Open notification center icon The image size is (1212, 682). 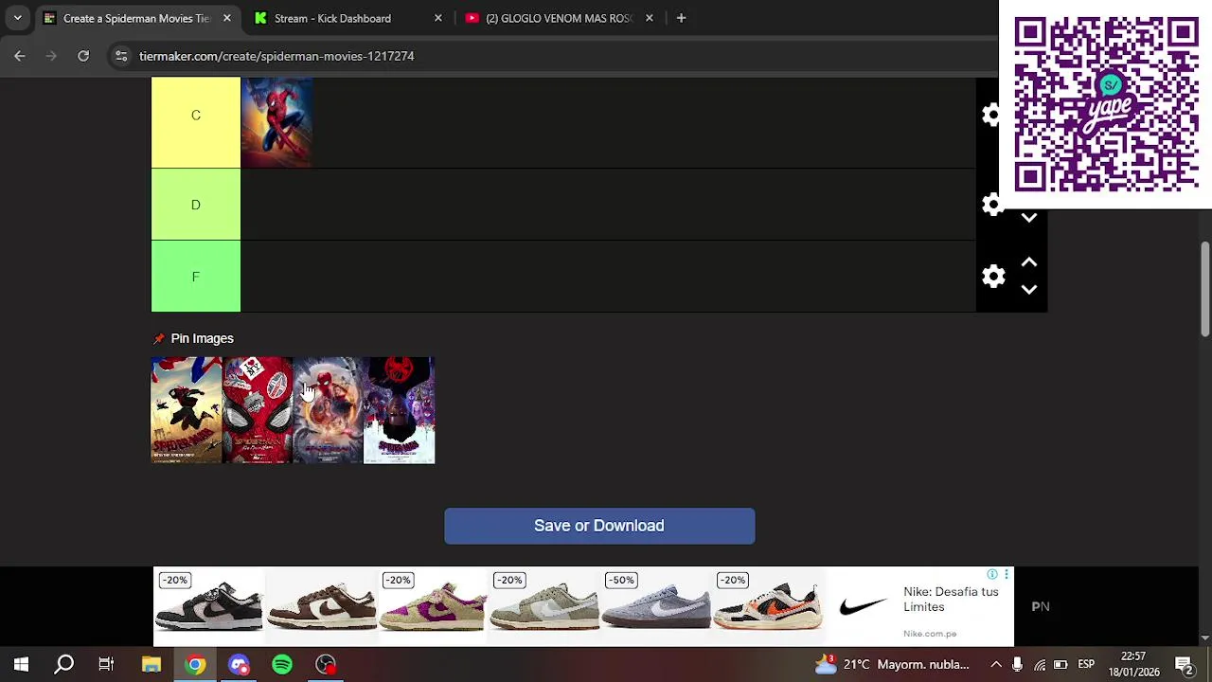pyautogui.click(x=1184, y=664)
